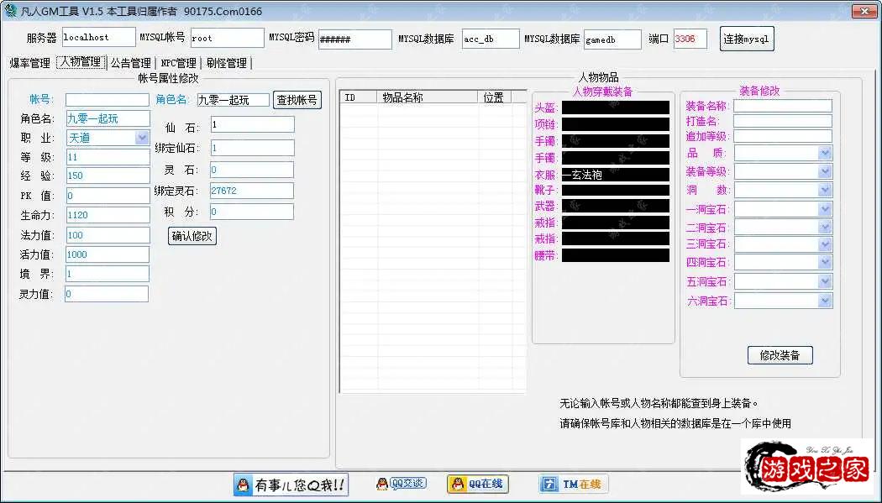Select the NPC管理 tab

click(180, 62)
